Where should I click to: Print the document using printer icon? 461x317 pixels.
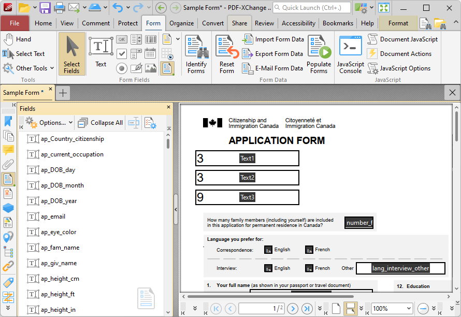[60, 8]
